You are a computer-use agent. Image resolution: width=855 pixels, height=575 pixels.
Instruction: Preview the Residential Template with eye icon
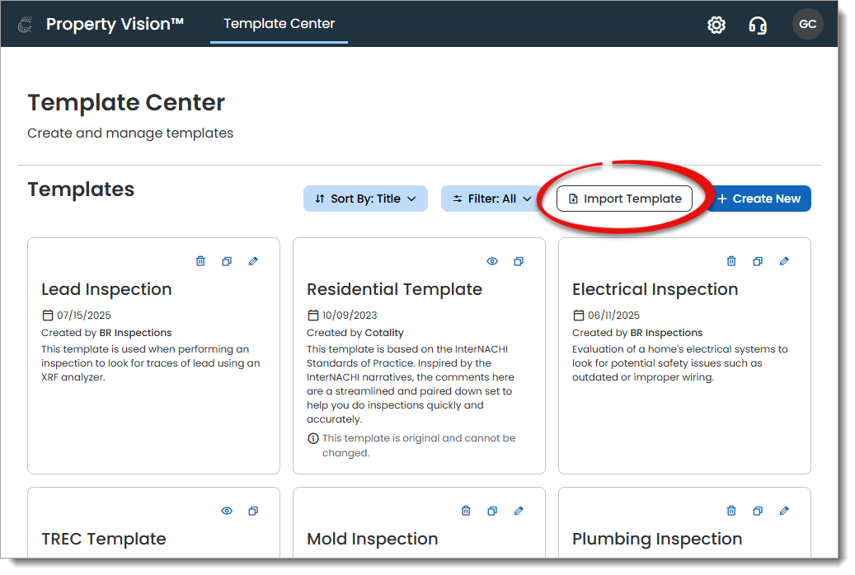[x=492, y=261]
